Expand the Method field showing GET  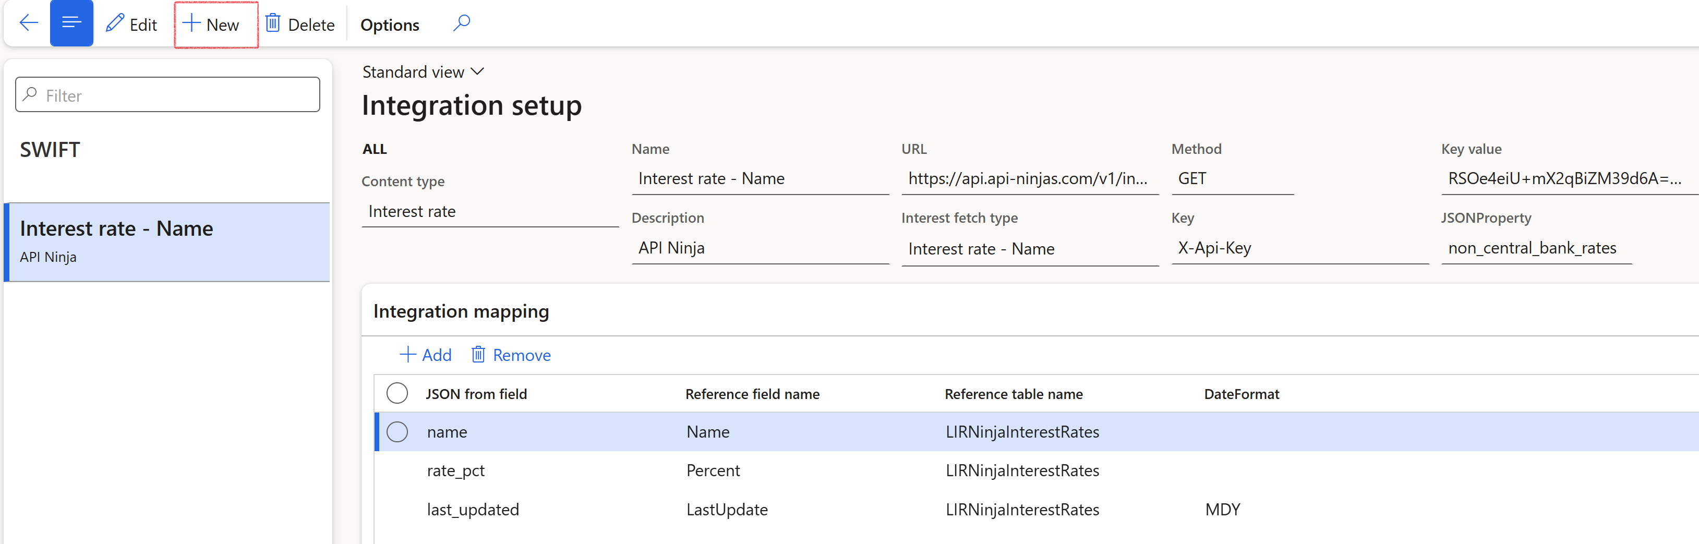click(1232, 178)
